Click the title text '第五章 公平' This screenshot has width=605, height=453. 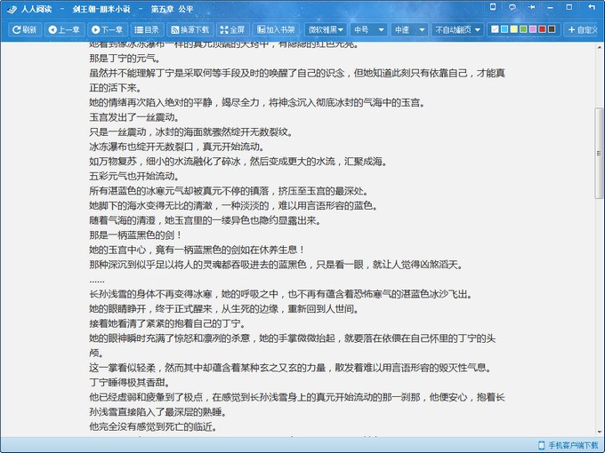pos(172,9)
